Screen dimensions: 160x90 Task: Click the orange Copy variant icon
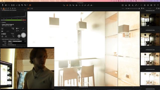click(30, 5)
